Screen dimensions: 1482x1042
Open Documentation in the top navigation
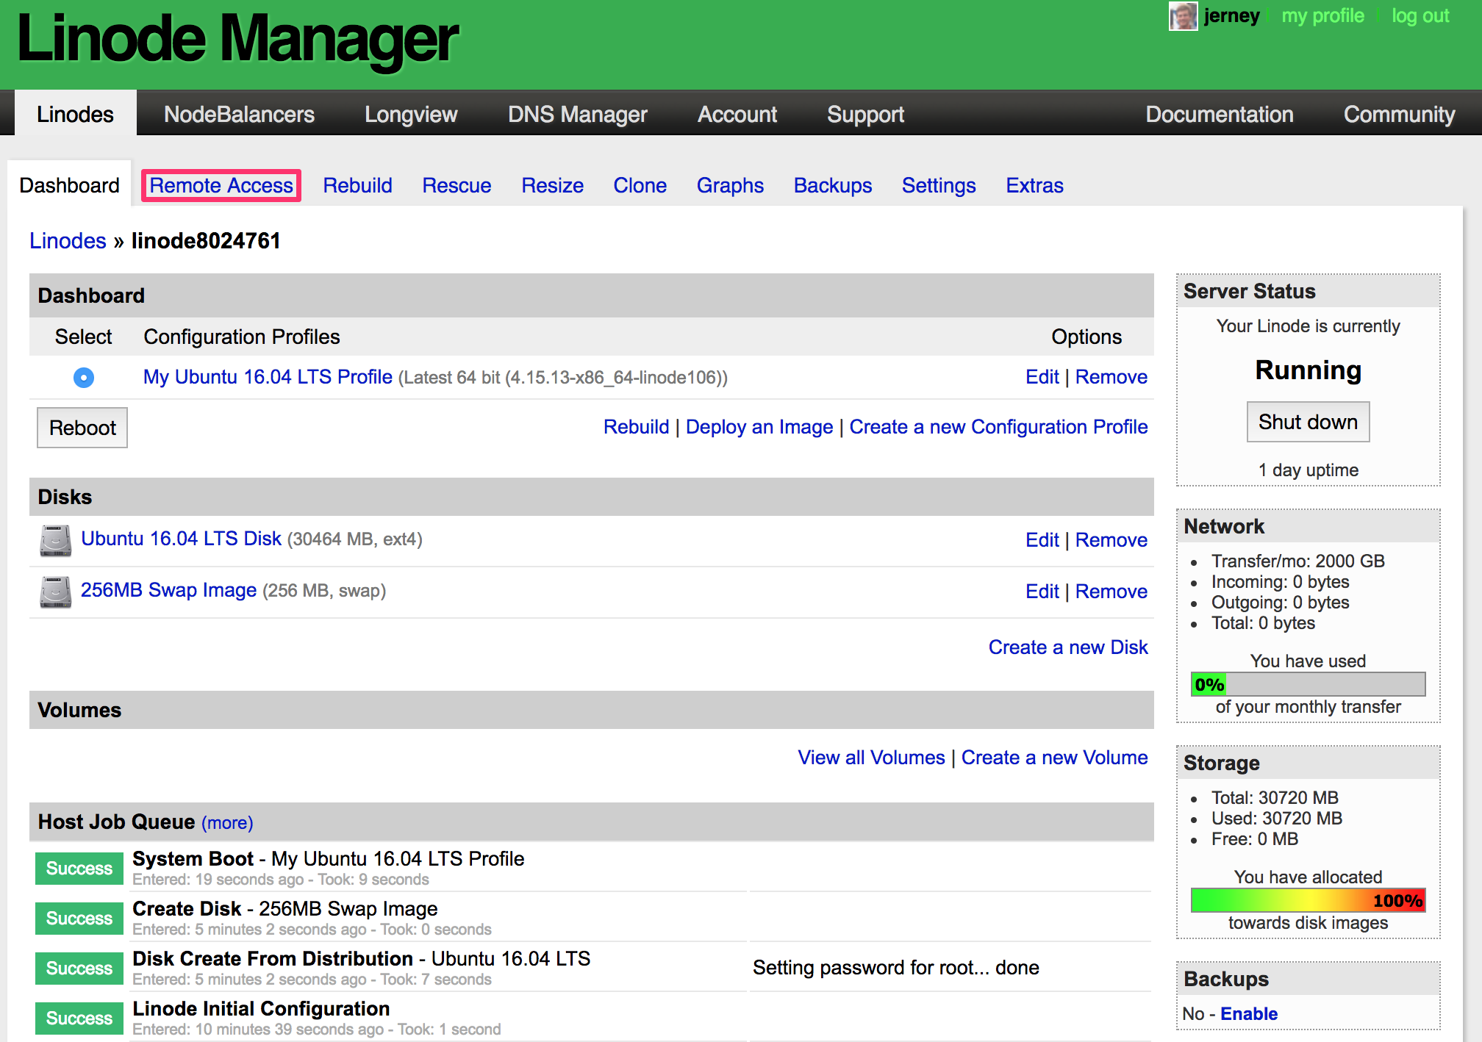pyautogui.click(x=1219, y=114)
